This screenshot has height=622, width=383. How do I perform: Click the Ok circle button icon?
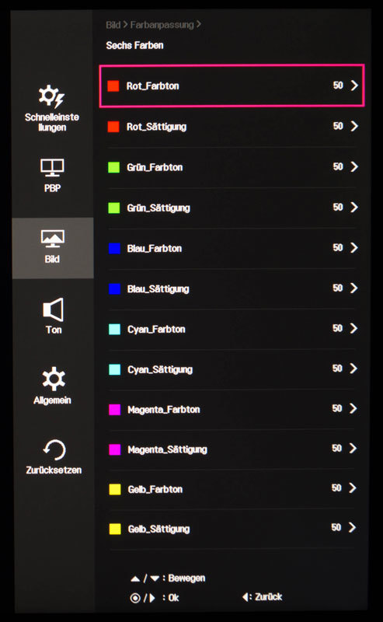coord(135,598)
